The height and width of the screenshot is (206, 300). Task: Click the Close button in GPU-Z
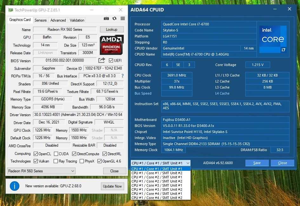click(114, 171)
